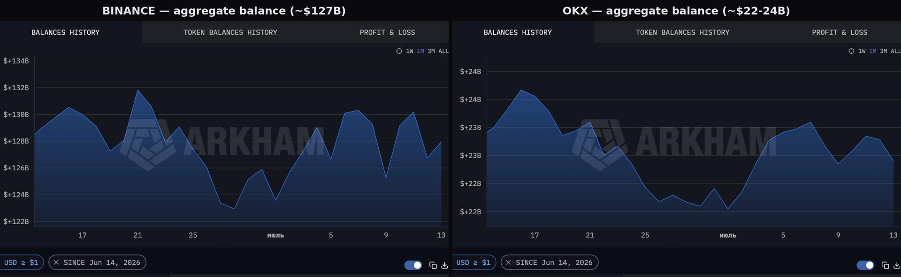Image resolution: width=901 pixels, height=277 pixels.
Task: Click date label 17 on OKX chart axis
Action: click(x=534, y=235)
